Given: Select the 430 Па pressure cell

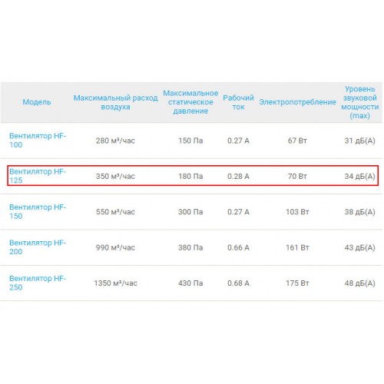Looking at the screenshot, I should 190,283.
